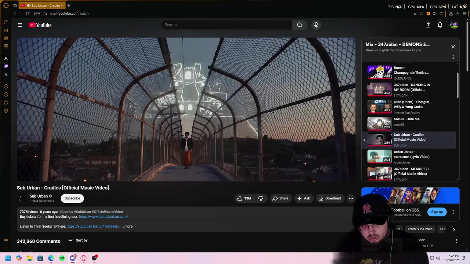Click the Share button
Screen dimensions: 470x264
tap(281, 198)
